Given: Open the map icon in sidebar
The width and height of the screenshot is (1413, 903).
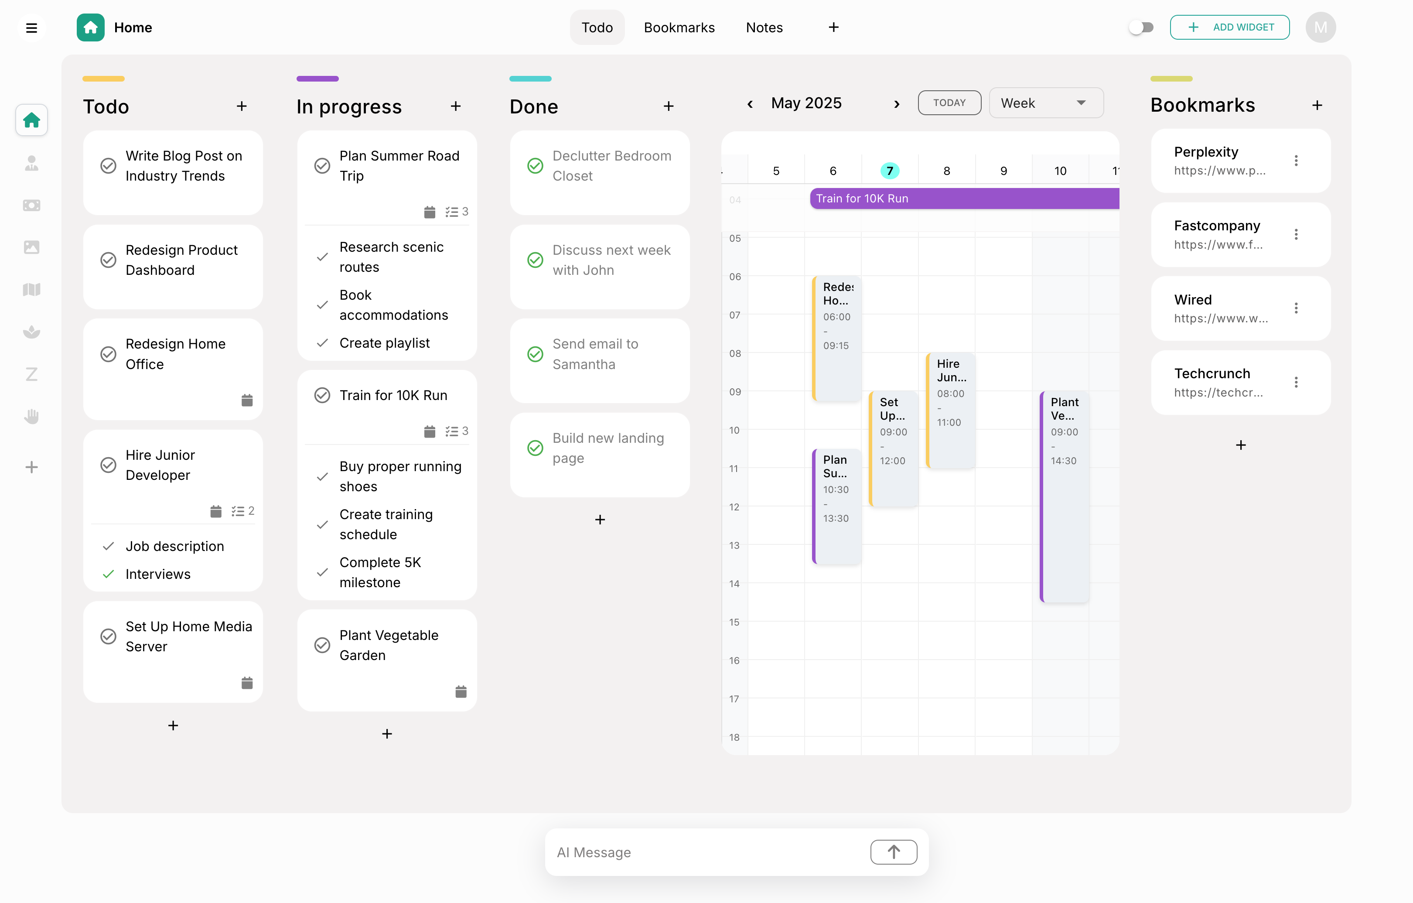Looking at the screenshot, I should [x=32, y=290].
